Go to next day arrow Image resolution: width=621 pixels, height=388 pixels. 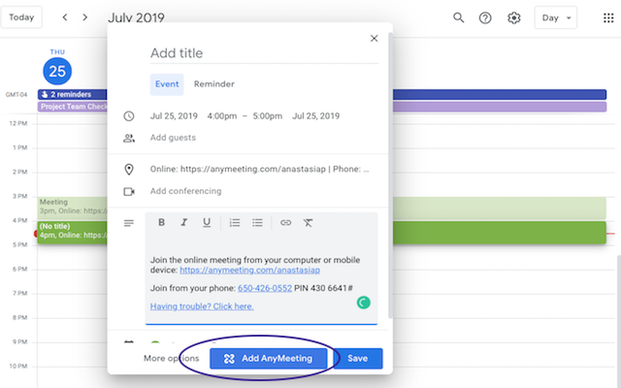[x=84, y=17]
